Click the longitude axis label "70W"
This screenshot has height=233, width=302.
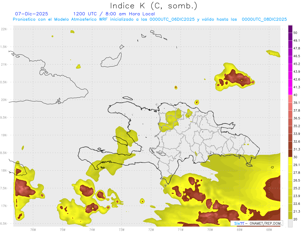coord(210,229)
